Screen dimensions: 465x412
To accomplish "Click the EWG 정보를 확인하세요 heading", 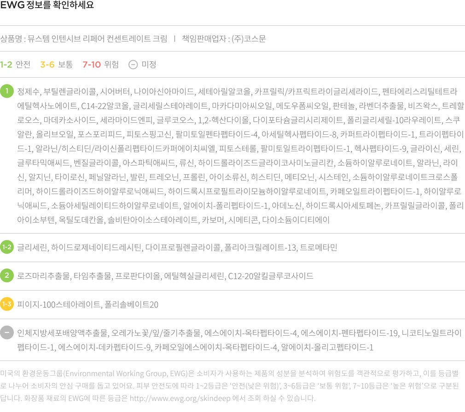I will (47, 6).
